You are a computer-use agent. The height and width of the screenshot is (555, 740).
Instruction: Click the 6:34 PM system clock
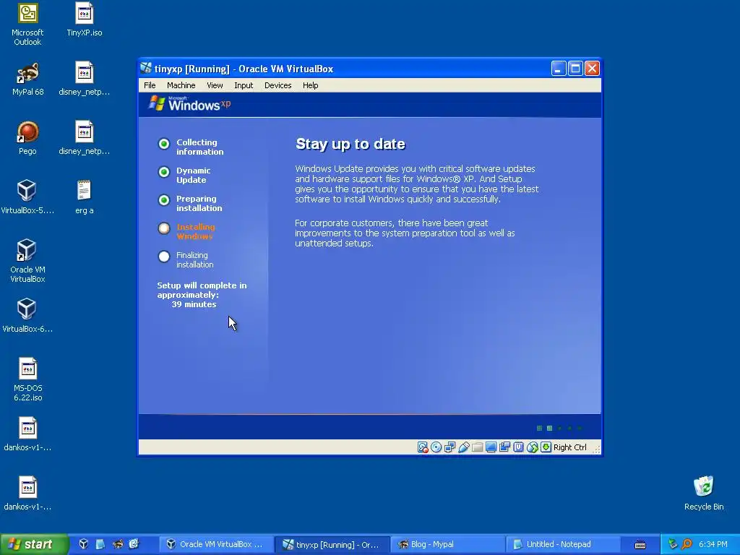click(713, 544)
